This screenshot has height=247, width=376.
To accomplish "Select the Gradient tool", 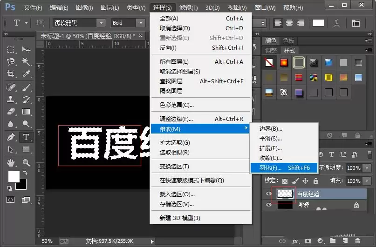I will pyautogui.click(x=26, y=112).
